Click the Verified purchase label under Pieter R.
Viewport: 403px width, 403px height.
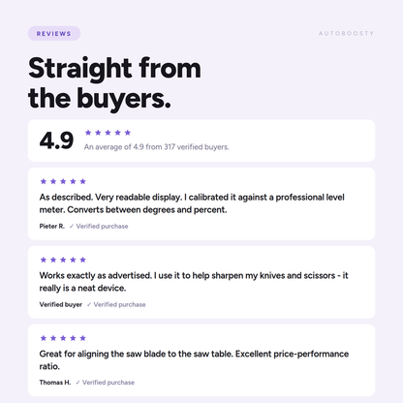click(x=102, y=227)
